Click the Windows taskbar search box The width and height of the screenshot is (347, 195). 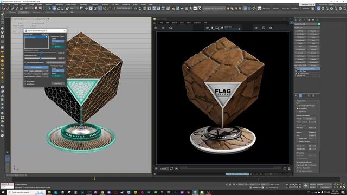point(26,192)
